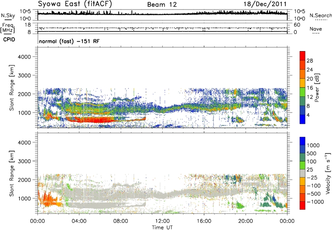The height and width of the screenshot is (230, 332).
Task: Click the '16:00' time axis tick label
Action: coord(204,221)
